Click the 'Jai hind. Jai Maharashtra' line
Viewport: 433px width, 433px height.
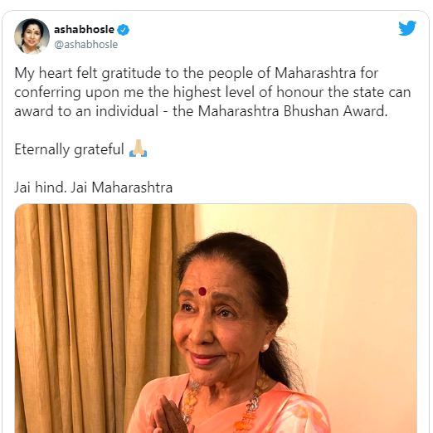click(x=93, y=187)
